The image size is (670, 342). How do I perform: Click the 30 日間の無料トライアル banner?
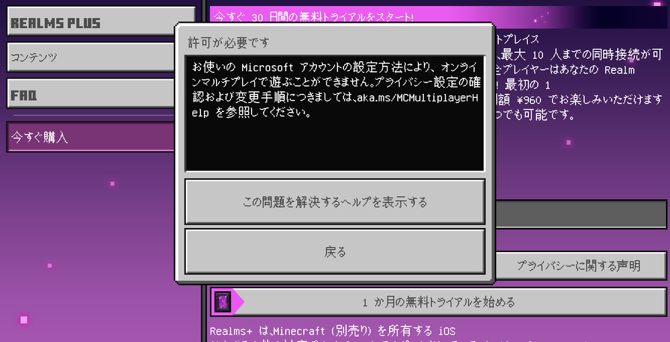(439, 17)
